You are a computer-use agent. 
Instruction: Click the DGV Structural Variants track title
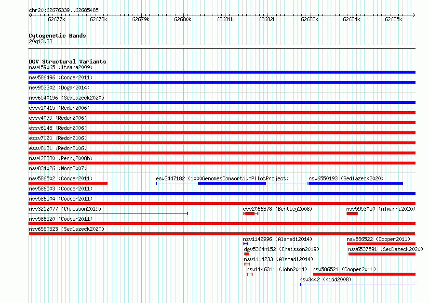pos(67,62)
